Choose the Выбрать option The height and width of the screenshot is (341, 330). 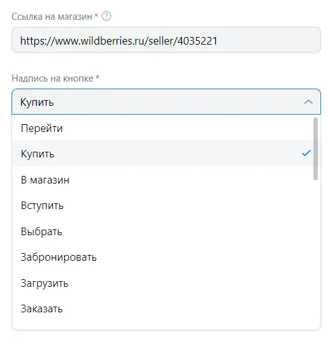pyautogui.click(x=162, y=231)
